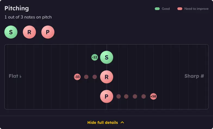Click Hide full details link
This screenshot has height=129, width=213.
tap(103, 122)
